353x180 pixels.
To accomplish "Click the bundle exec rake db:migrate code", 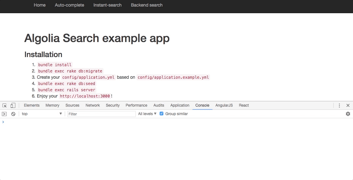I will point(70,71).
